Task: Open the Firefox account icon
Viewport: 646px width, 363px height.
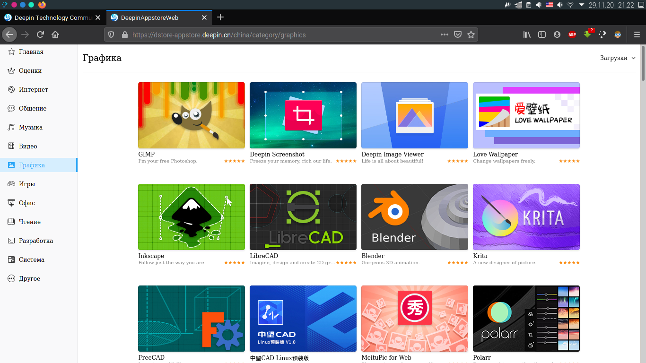Action: click(557, 35)
